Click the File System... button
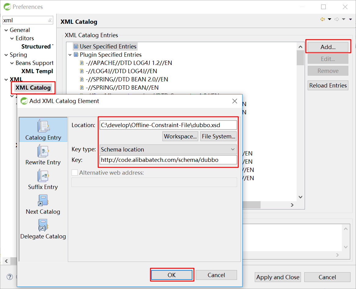The height and width of the screenshot is (289, 356). [218, 137]
